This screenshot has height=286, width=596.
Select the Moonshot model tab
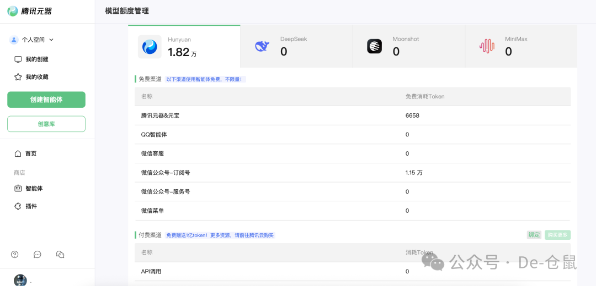pyautogui.click(x=409, y=47)
